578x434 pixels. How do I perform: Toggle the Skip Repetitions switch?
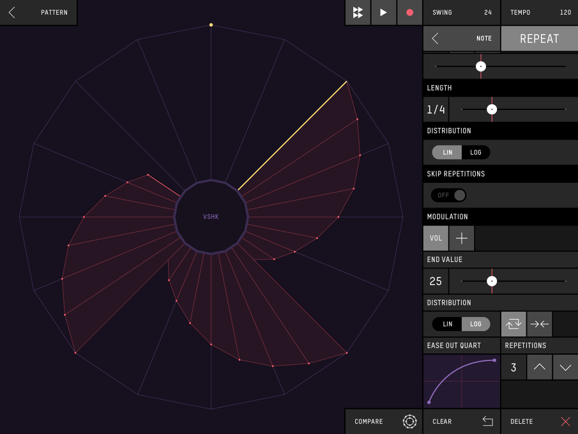pos(449,195)
